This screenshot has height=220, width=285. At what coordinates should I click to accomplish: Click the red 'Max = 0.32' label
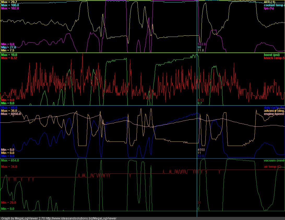click(x=9, y=58)
